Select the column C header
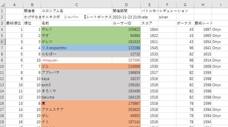This screenshot has height=127, width=228. (77, 4)
